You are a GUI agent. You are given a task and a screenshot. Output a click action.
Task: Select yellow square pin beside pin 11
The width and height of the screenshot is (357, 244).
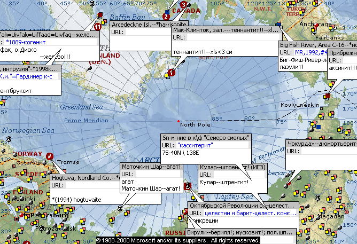[x=104, y=22]
